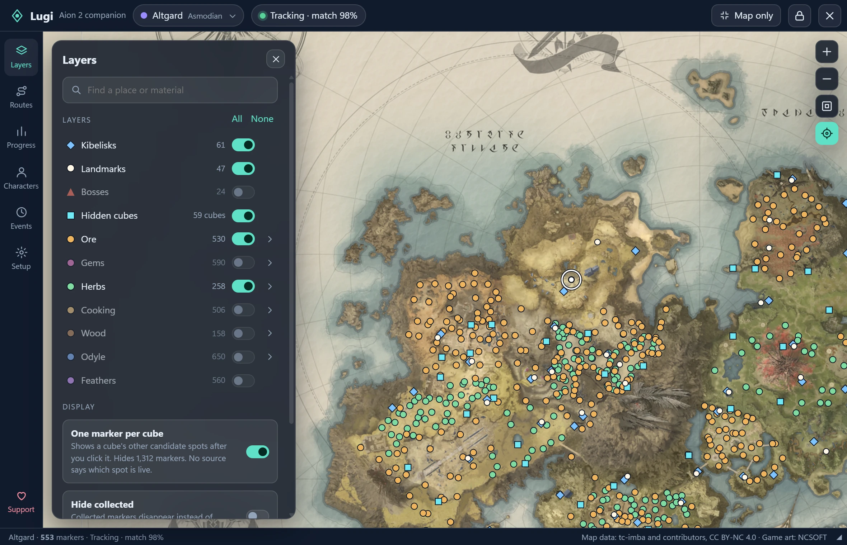Close the Layers panel with the X

(x=276, y=59)
